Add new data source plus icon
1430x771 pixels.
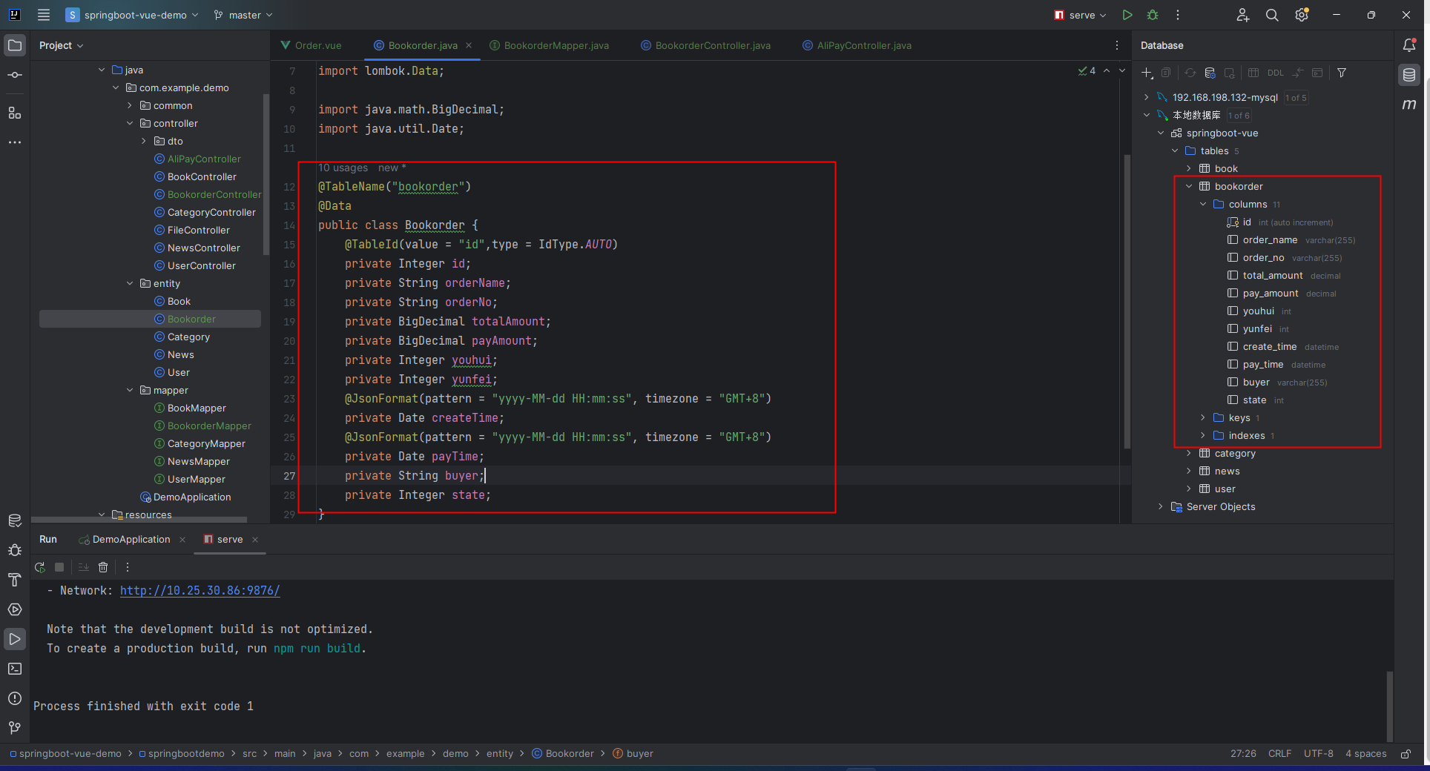(1147, 73)
